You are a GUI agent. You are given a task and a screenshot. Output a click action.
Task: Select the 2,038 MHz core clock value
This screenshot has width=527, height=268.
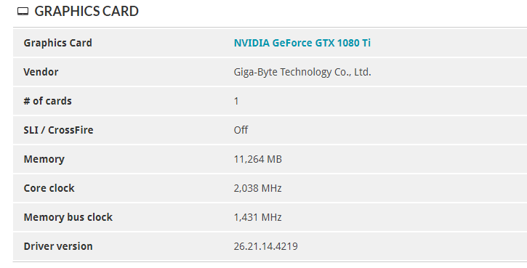click(257, 188)
